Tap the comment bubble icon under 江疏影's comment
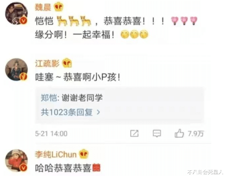226x178 pixels. [157, 133]
